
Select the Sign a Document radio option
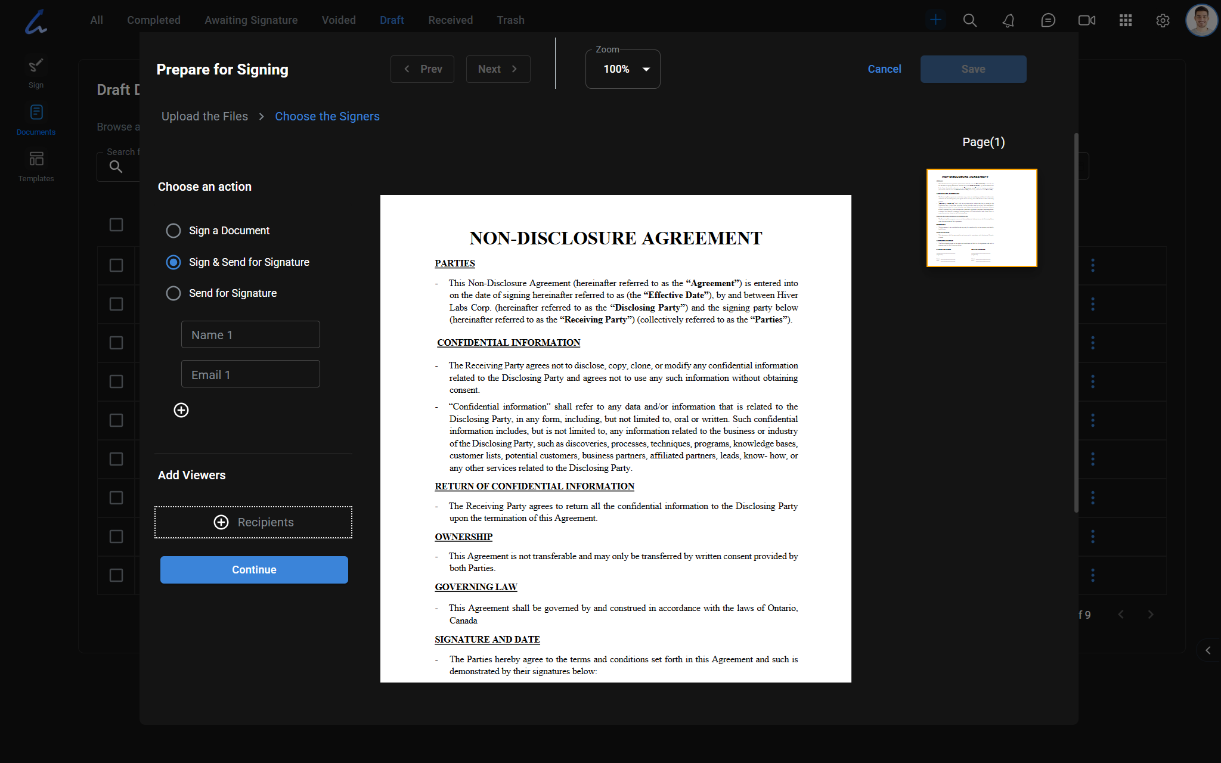pyautogui.click(x=173, y=231)
